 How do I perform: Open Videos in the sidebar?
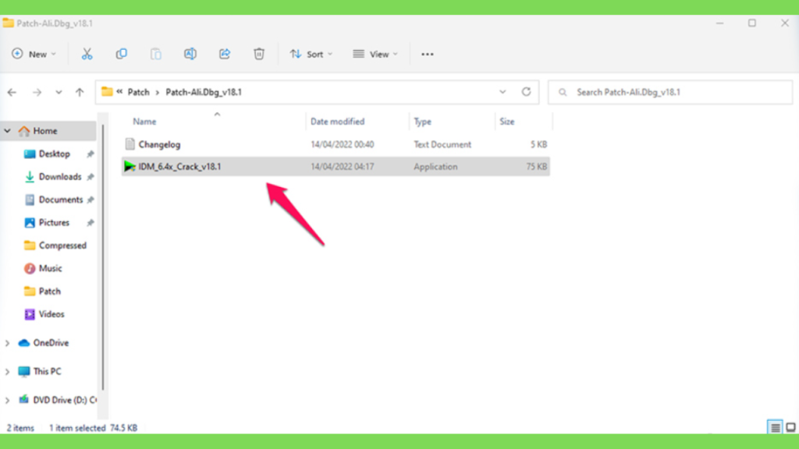click(51, 314)
